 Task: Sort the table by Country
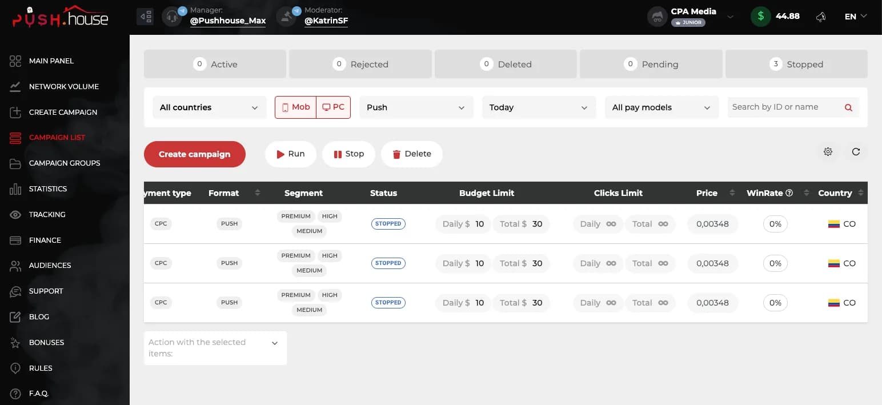861,193
